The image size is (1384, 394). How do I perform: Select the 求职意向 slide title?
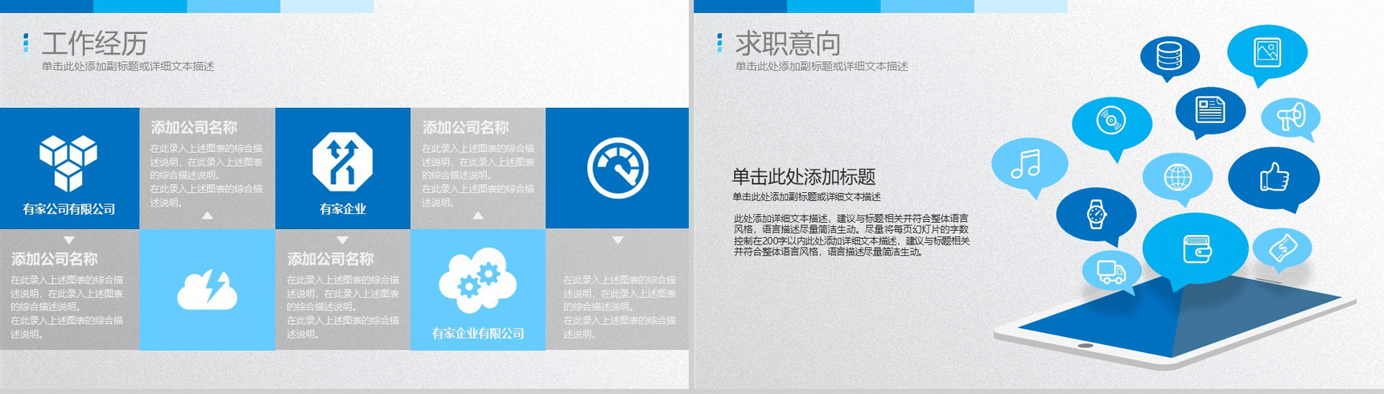tap(788, 43)
